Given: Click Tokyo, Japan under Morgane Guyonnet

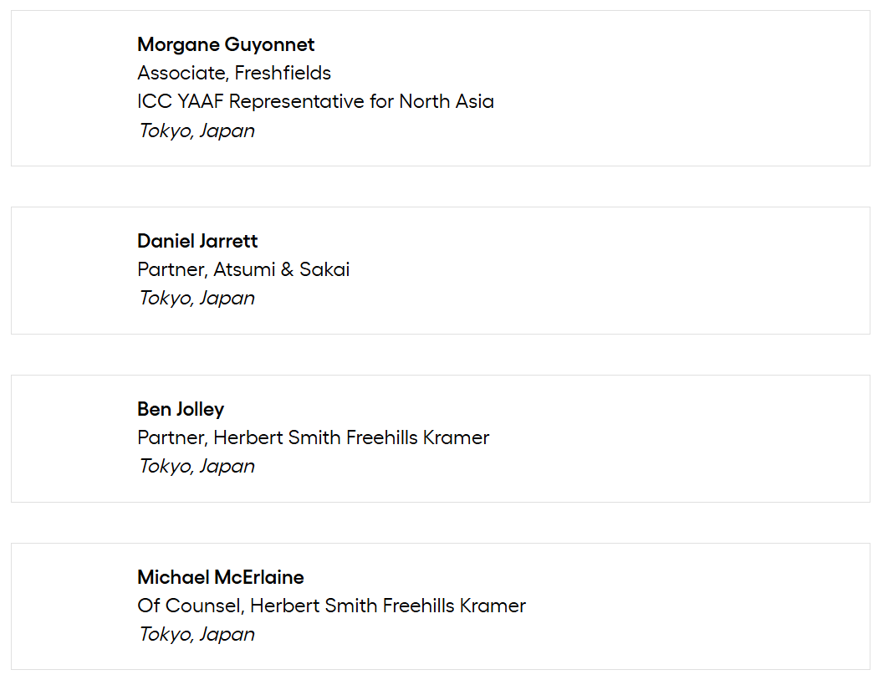Looking at the screenshot, I should pyautogui.click(x=197, y=130).
